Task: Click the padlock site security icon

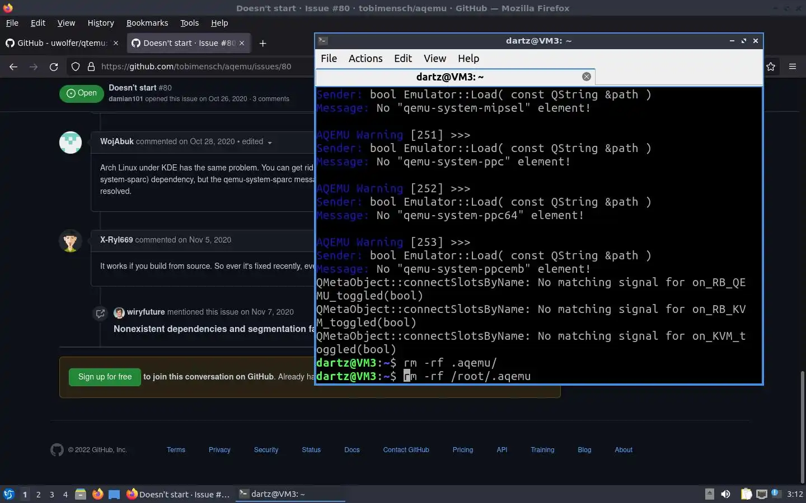Action: coord(91,67)
